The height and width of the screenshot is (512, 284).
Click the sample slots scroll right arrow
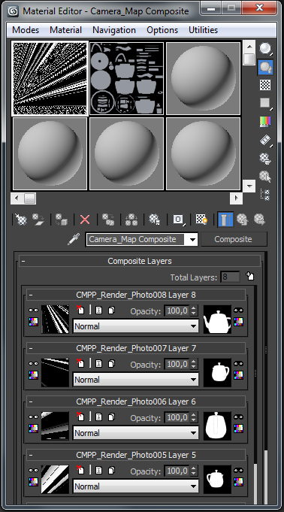[237, 198]
